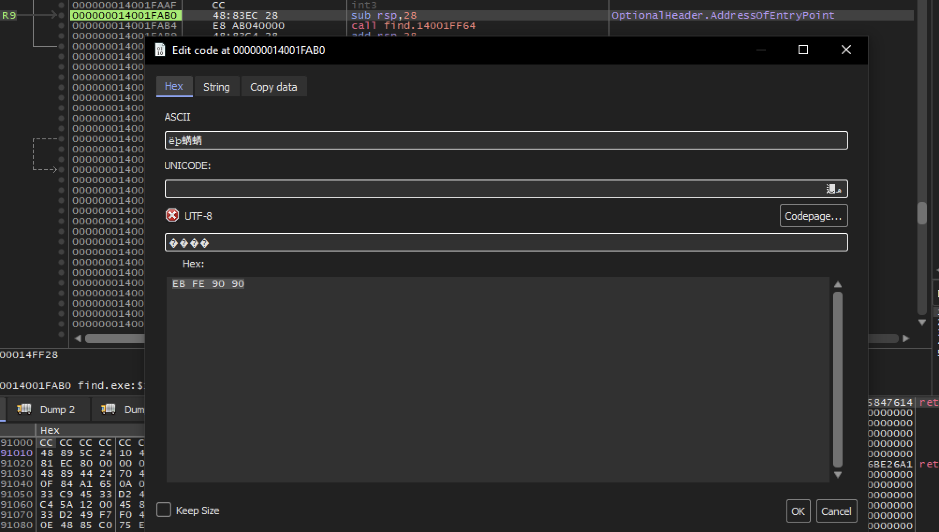Click the disassembly vertical scrollbar thumb

tap(922, 213)
